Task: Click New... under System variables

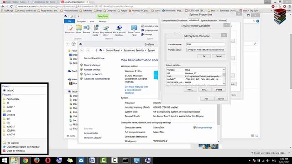Action: (190, 90)
